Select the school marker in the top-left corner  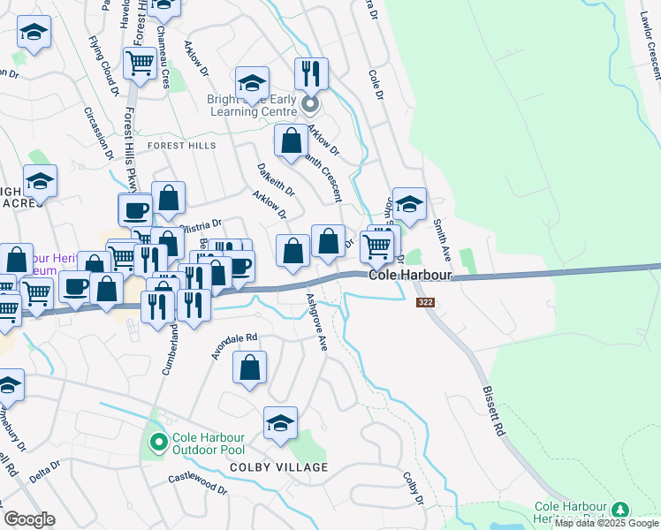(34, 34)
